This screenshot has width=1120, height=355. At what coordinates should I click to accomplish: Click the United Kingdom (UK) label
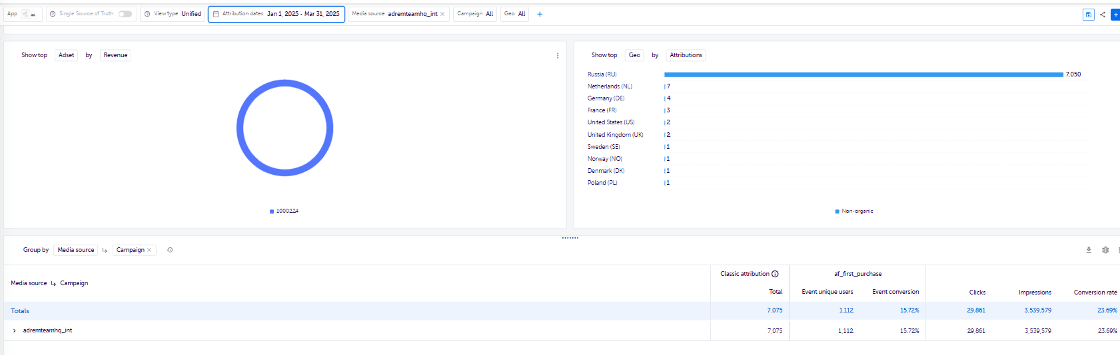[615, 135]
